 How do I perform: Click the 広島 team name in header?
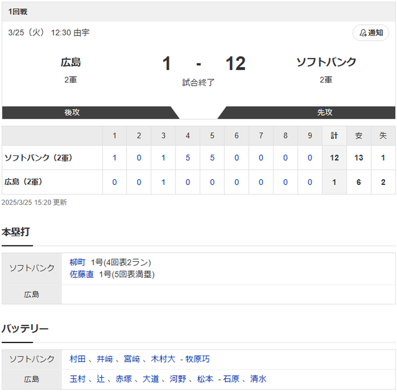(71, 62)
